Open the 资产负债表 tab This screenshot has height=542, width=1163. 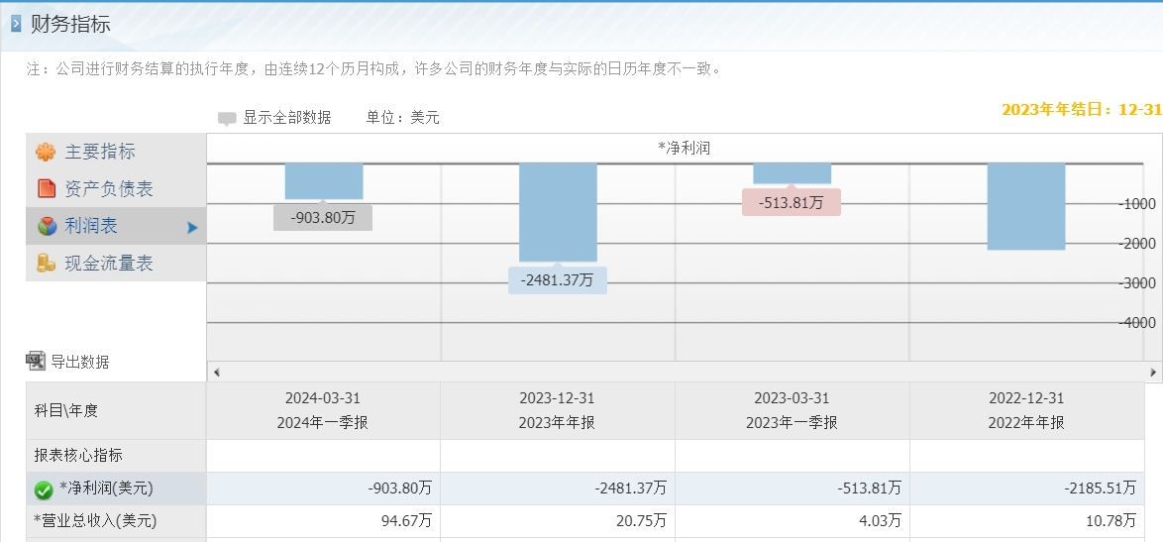[x=116, y=189]
